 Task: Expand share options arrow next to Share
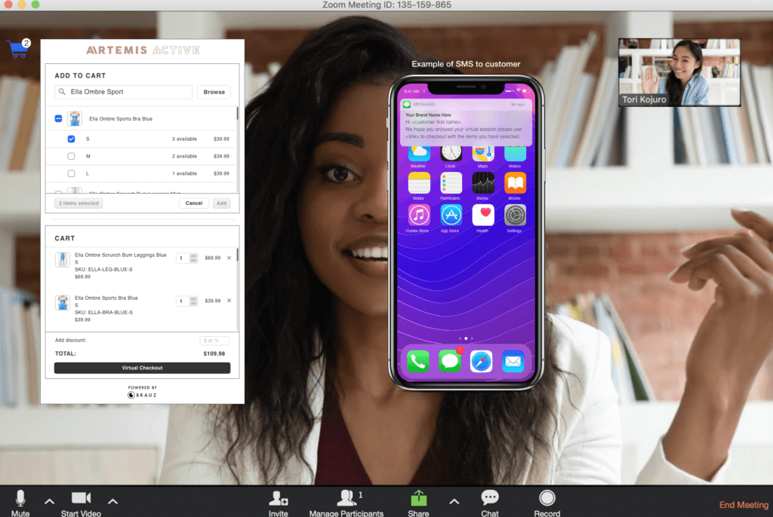[x=454, y=502]
